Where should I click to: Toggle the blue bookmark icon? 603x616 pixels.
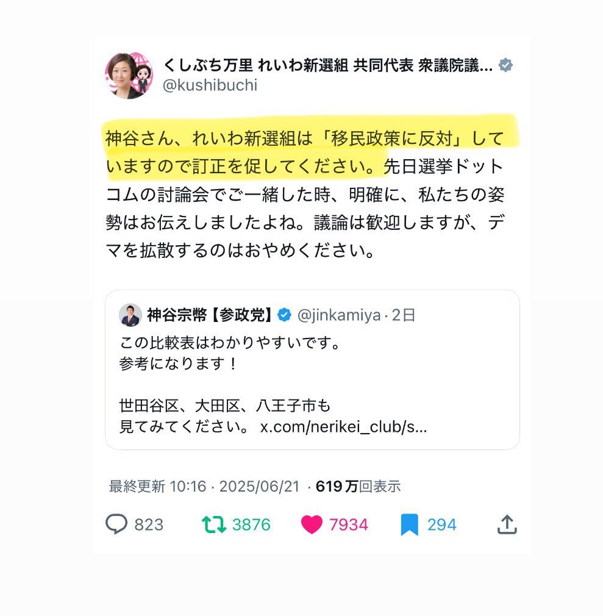(x=409, y=525)
